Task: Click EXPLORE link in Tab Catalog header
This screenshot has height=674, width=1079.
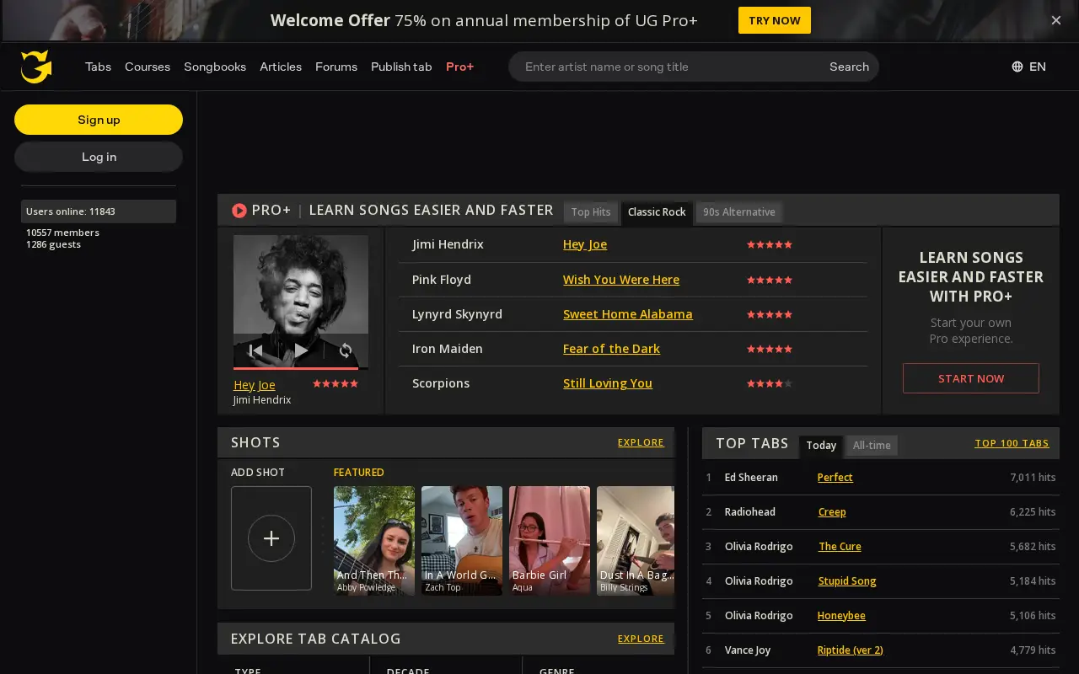Action: [641, 639]
